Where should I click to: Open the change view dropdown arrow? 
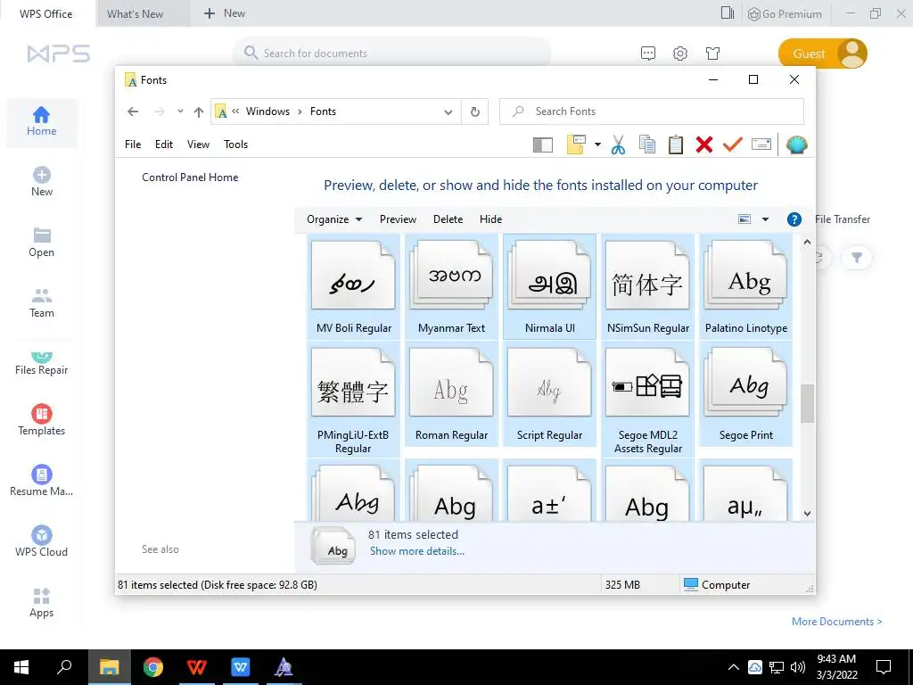pos(765,219)
